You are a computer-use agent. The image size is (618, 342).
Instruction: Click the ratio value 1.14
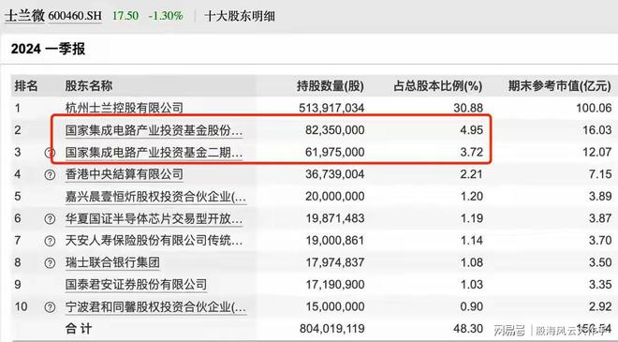click(471, 241)
